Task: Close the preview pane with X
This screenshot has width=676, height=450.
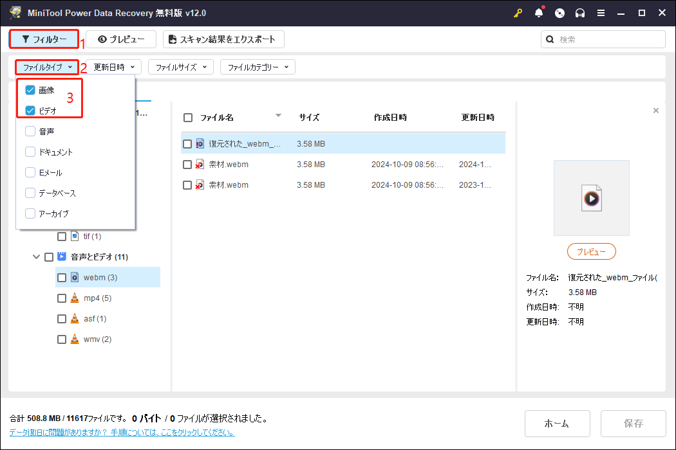Action: pos(656,111)
